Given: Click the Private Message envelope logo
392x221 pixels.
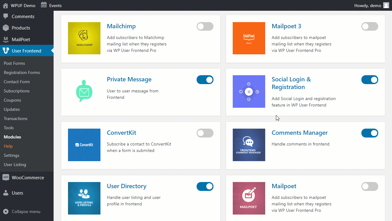Looking at the screenshot, I should 84,91.
